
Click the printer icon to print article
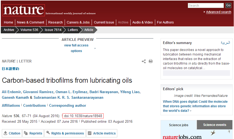[151, 61]
